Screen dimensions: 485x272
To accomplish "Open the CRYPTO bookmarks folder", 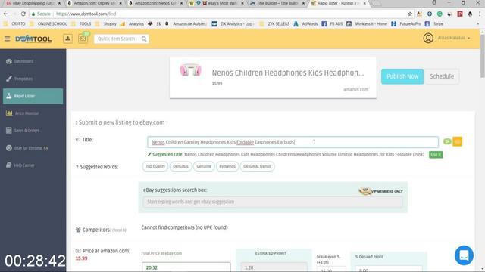I will tap(14, 23).
